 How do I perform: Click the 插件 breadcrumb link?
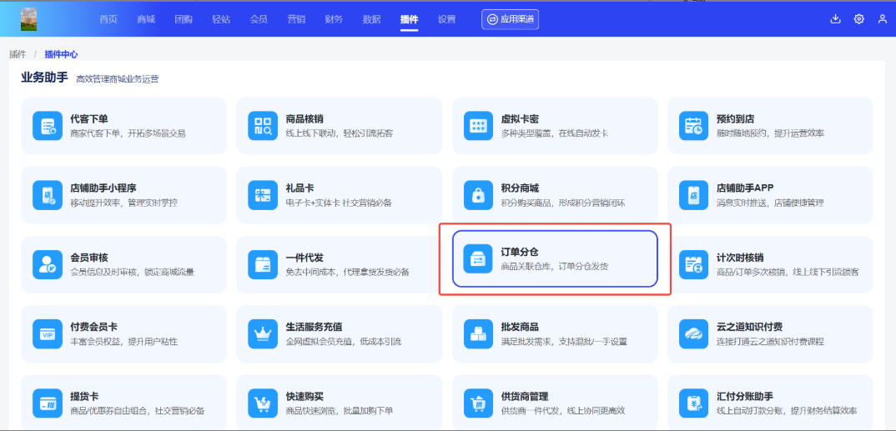[x=18, y=54]
